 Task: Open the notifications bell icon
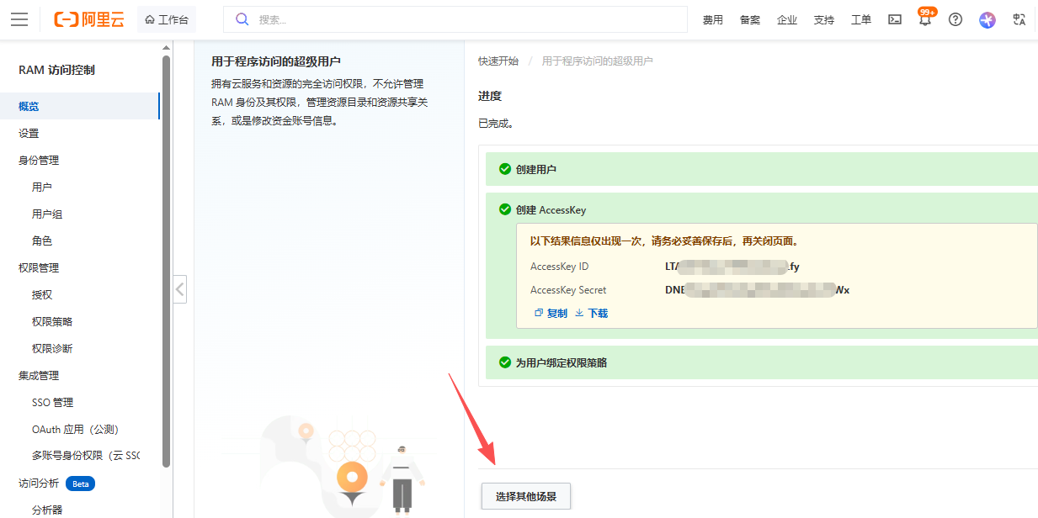pos(925,20)
